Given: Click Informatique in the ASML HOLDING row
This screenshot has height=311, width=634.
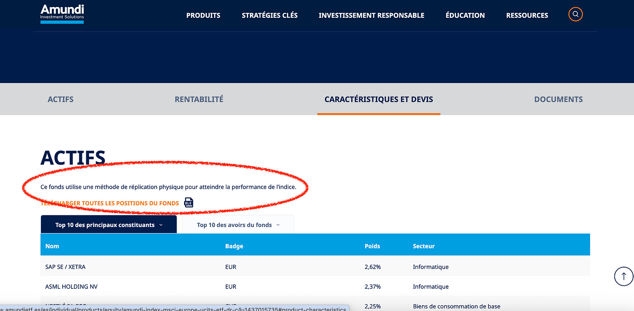Looking at the screenshot, I should tap(431, 287).
